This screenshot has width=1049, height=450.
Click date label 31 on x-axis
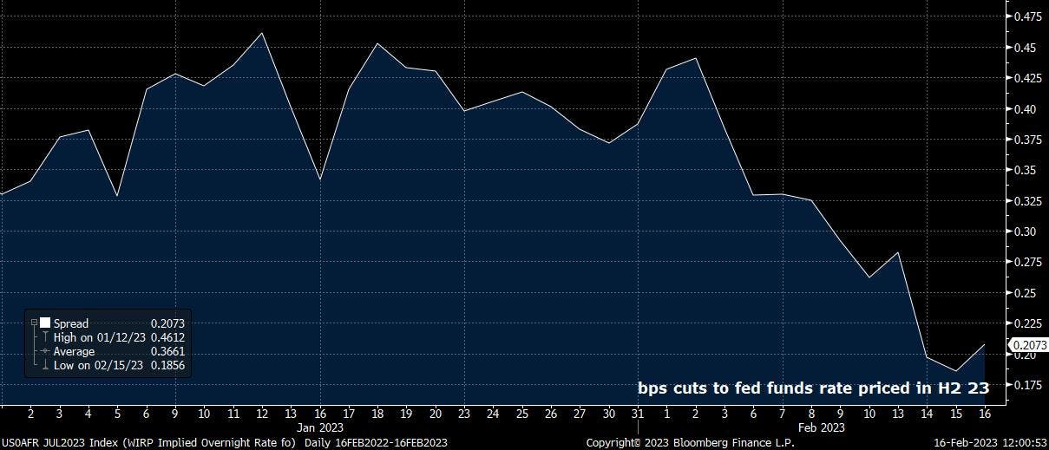pyautogui.click(x=639, y=414)
